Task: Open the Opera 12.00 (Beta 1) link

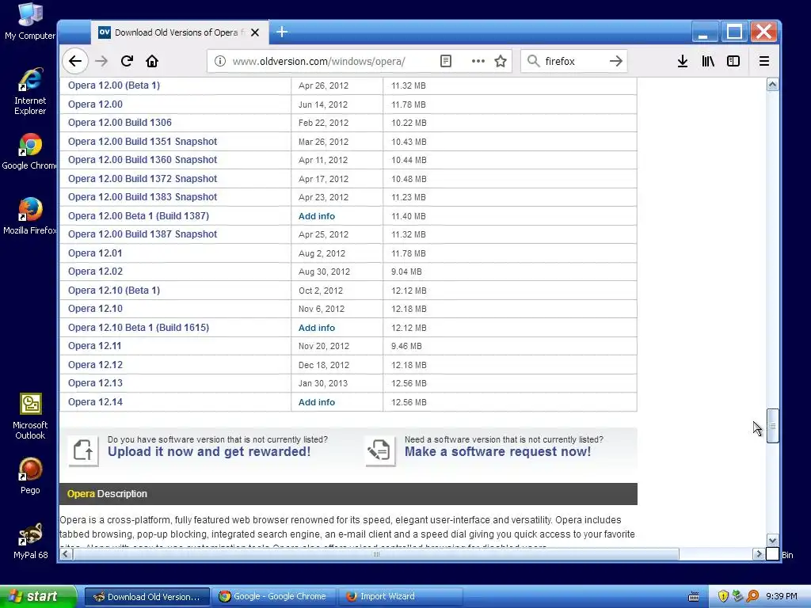Action: (x=114, y=85)
